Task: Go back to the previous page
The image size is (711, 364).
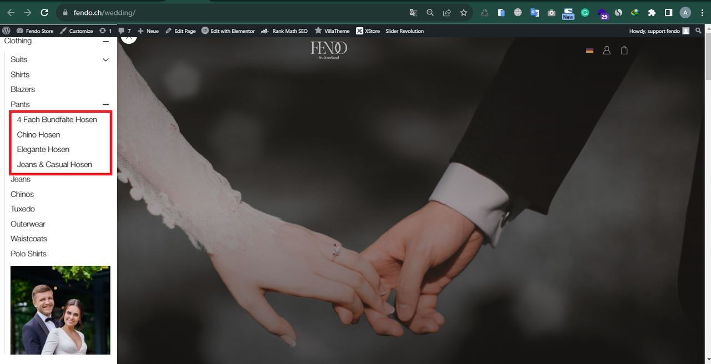Action: [11, 12]
